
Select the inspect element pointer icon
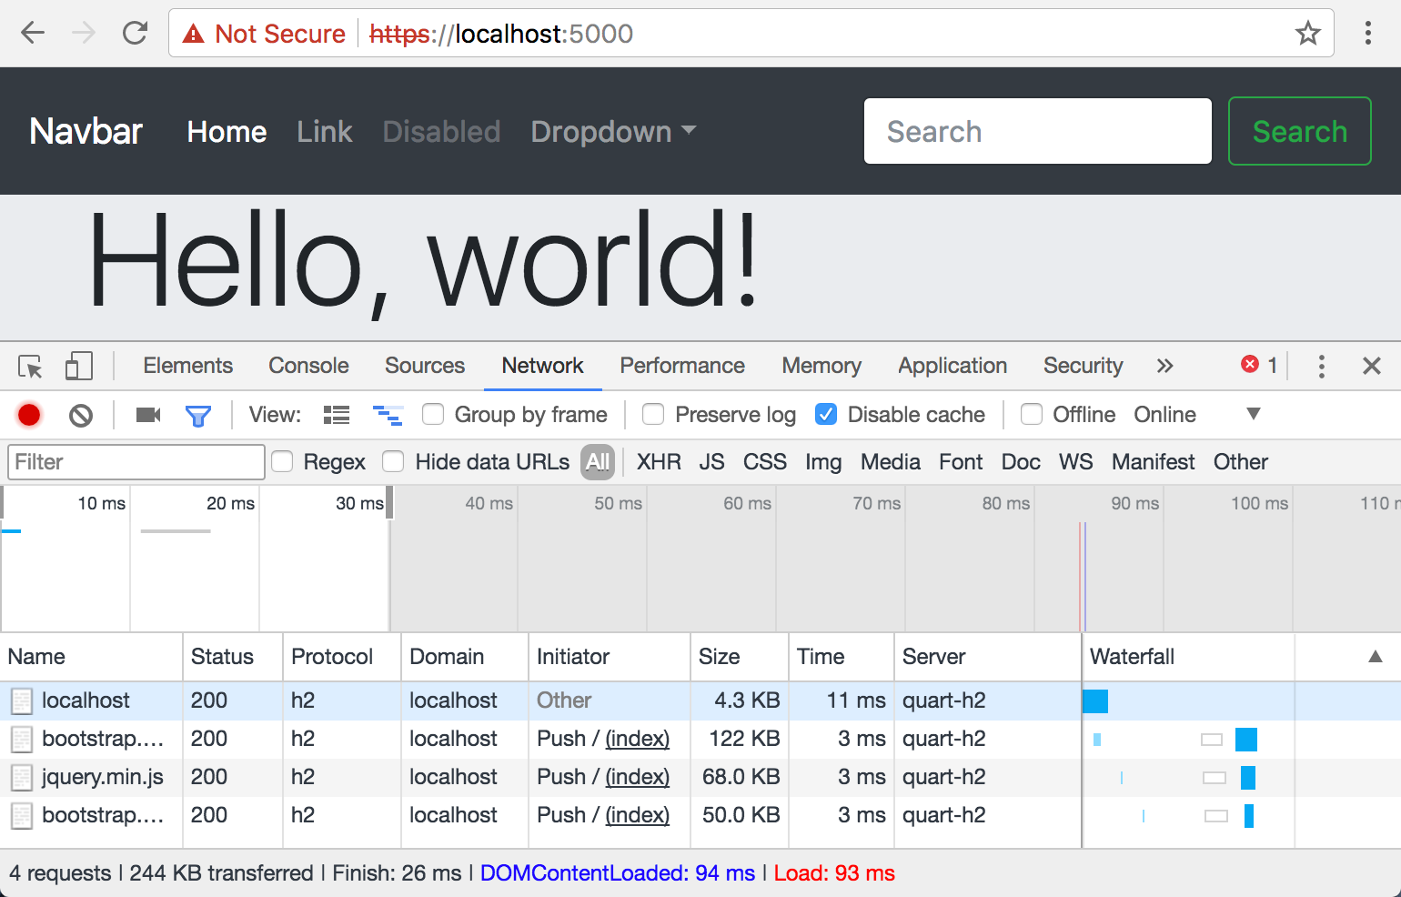coord(30,366)
